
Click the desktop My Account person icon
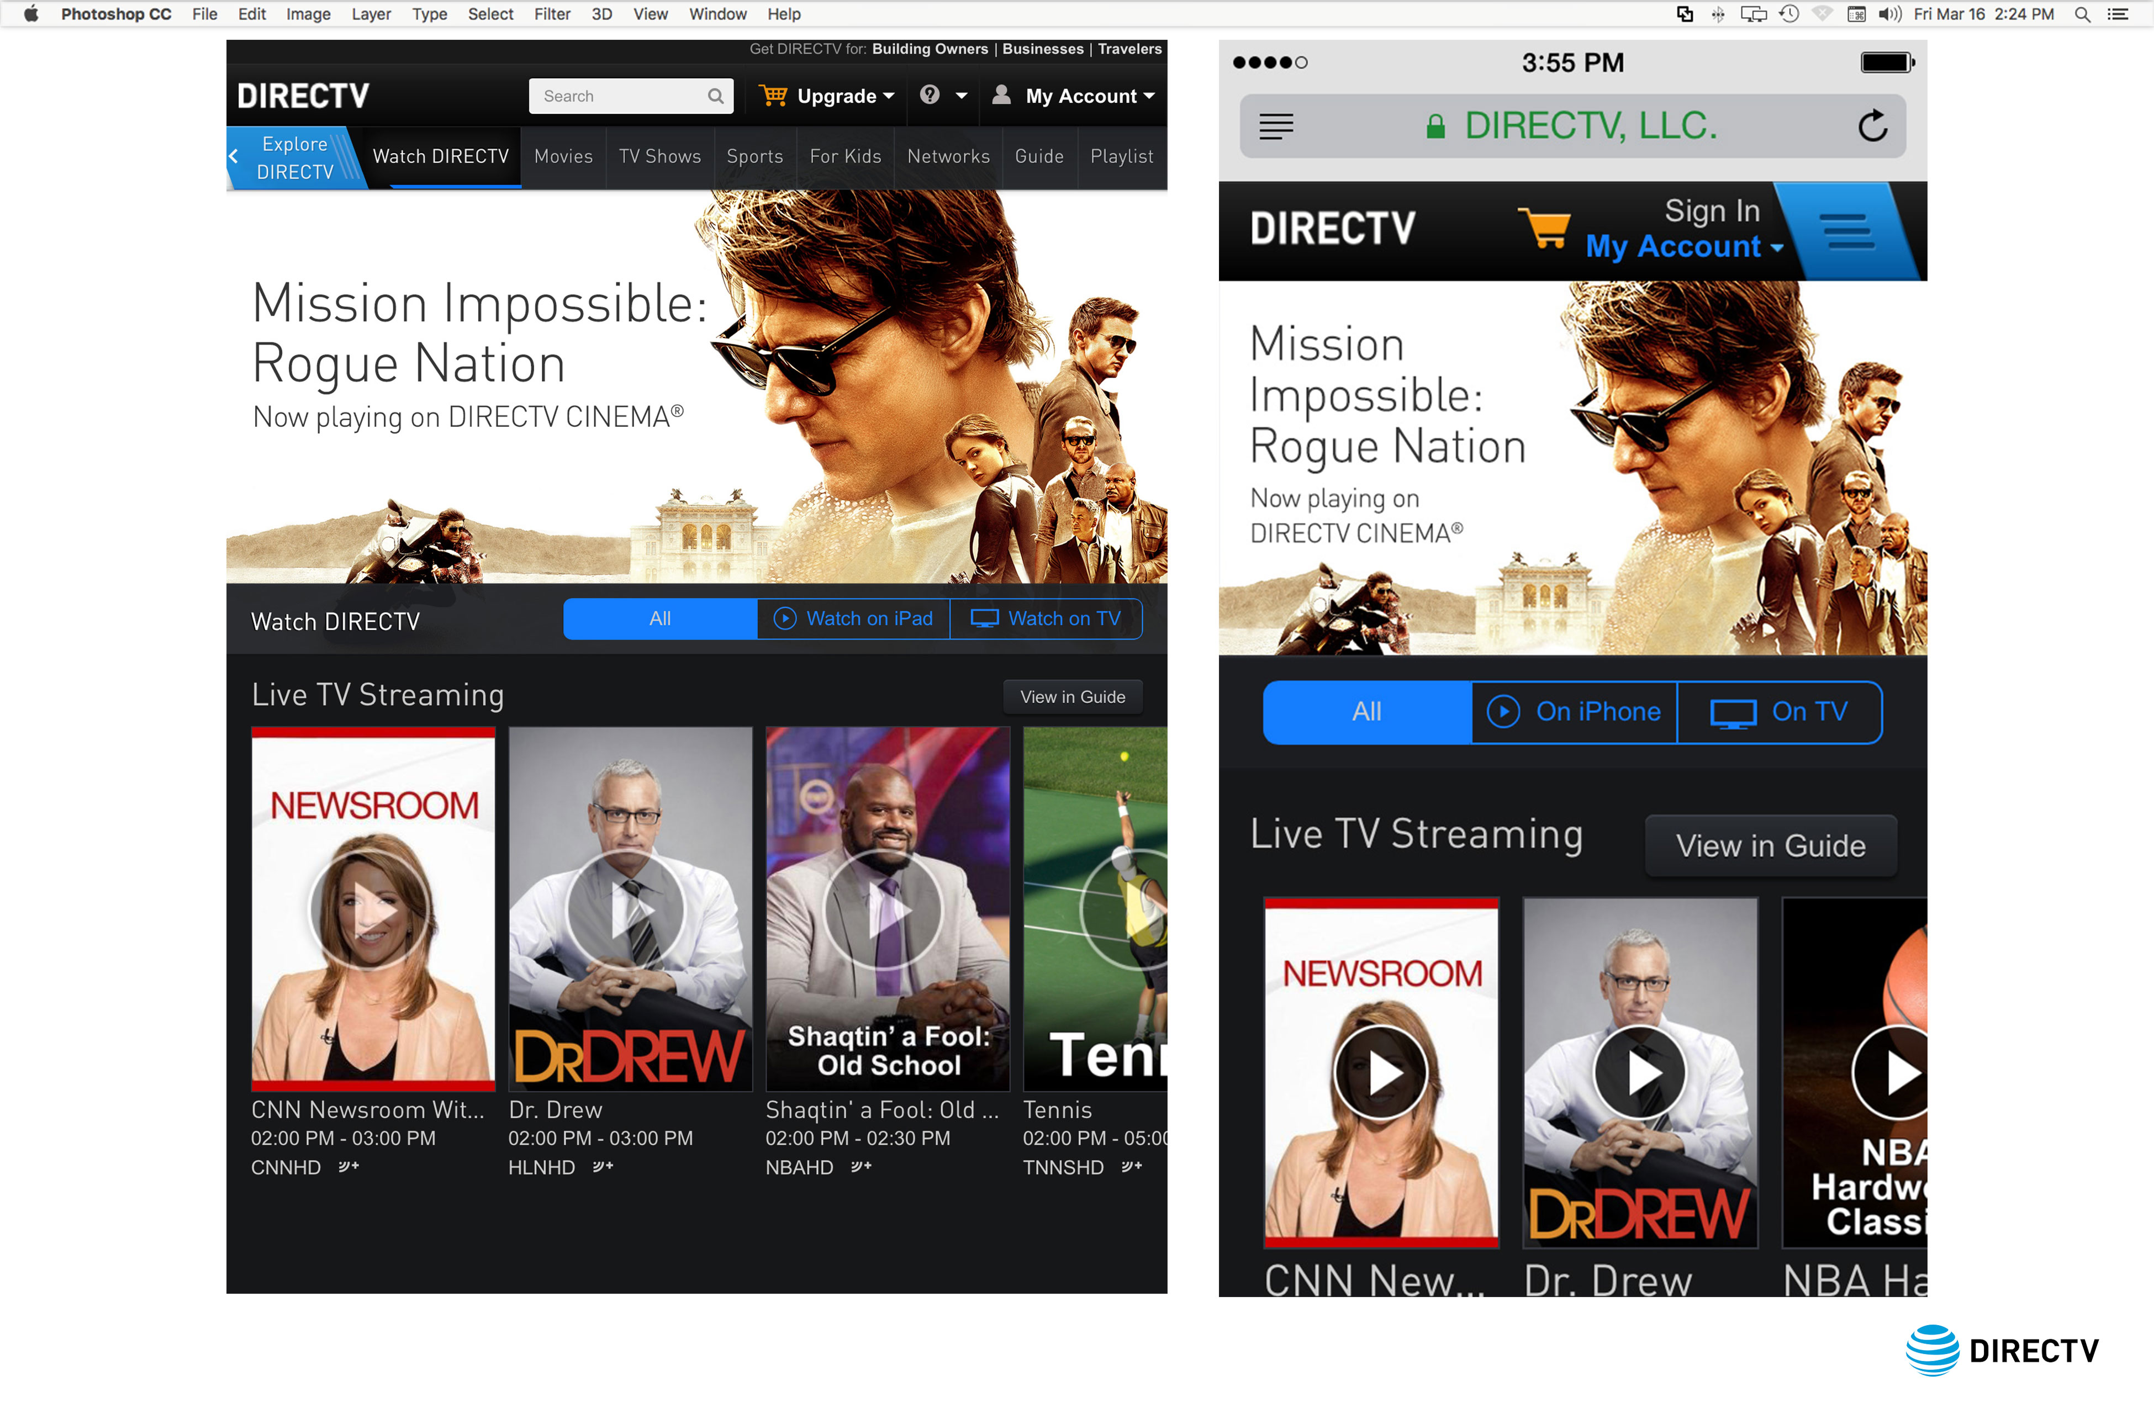pyautogui.click(x=1001, y=94)
